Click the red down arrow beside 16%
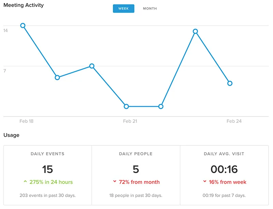The image size is (273, 209). point(205,181)
